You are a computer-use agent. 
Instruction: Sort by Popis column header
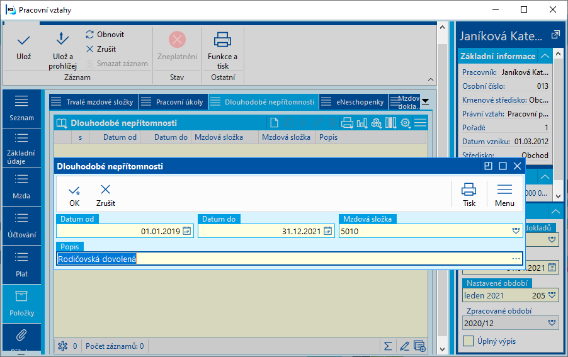coord(371,137)
